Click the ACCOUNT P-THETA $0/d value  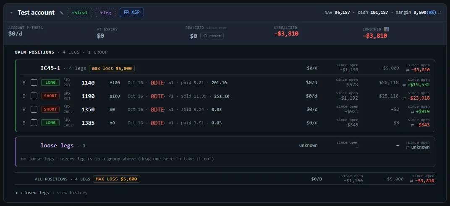[x=16, y=34]
